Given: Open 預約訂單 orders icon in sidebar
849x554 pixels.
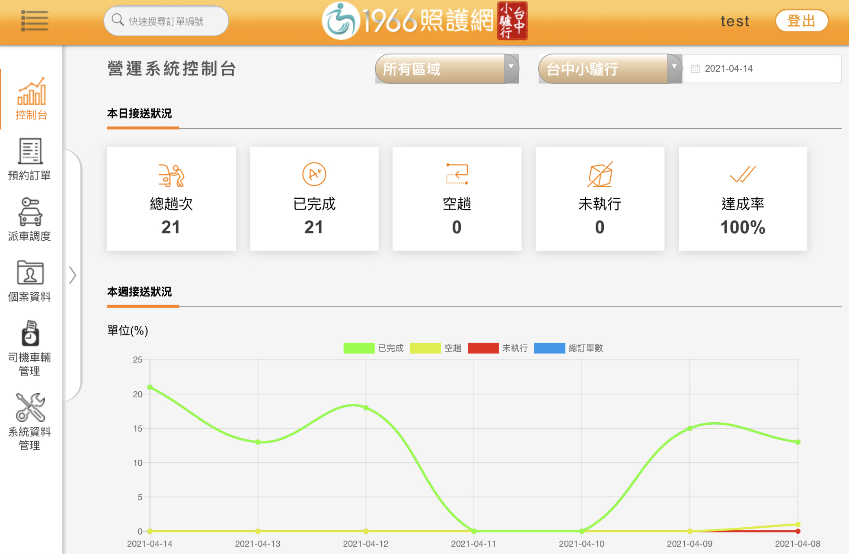Looking at the screenshot, I should pos(30,151).
